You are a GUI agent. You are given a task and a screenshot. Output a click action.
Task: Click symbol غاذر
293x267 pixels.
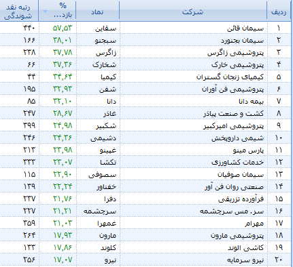(x=110, y=114)
